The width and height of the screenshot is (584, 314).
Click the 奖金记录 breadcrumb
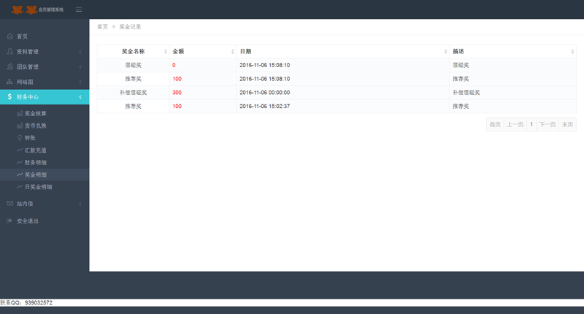[x=130, y=27]
